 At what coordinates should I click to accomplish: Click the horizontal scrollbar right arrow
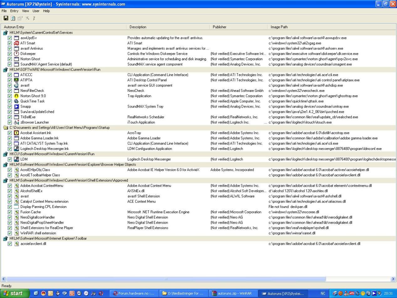393,279
